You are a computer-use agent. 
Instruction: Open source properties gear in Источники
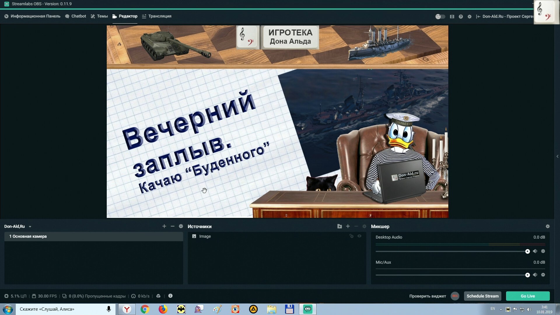pos(364,226)
